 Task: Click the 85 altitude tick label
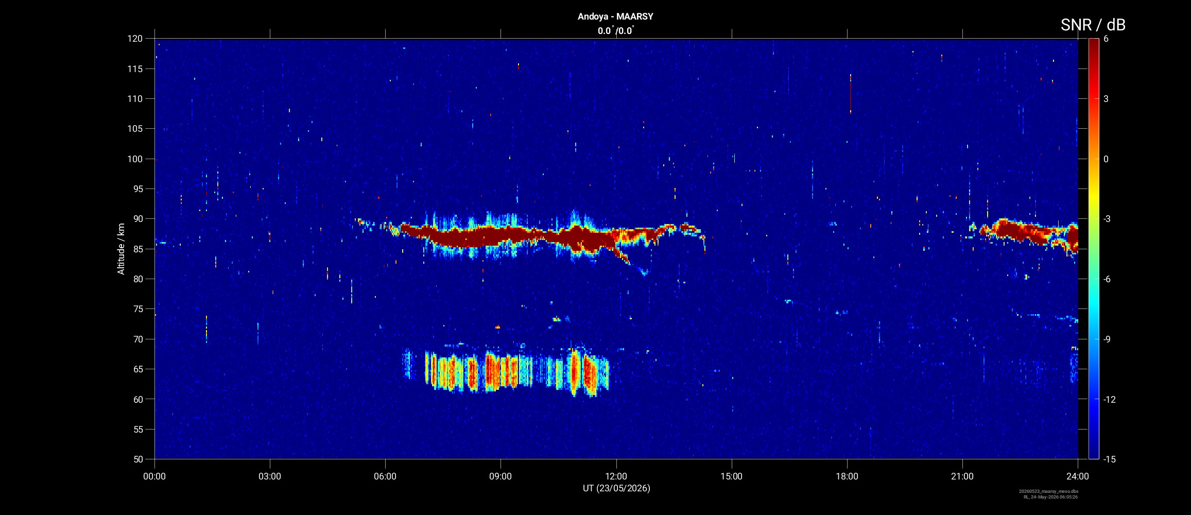(x=137, y=249)
